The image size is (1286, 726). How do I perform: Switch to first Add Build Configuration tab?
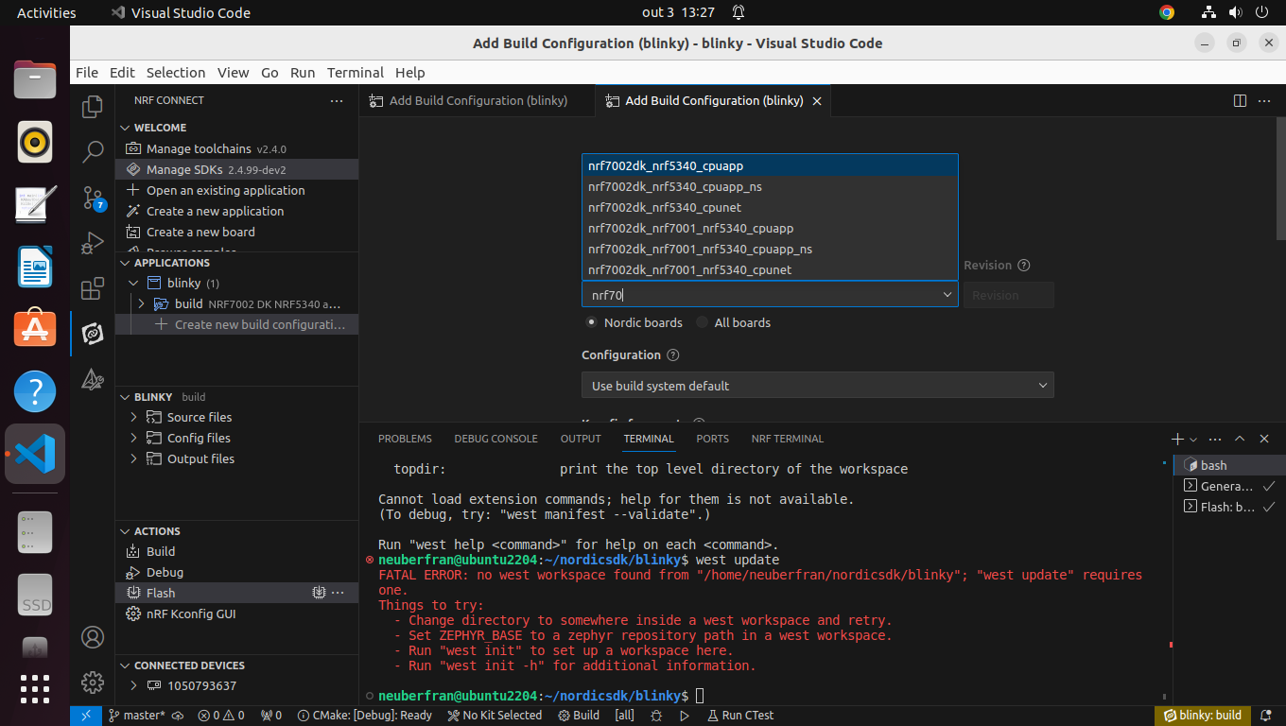478,100
